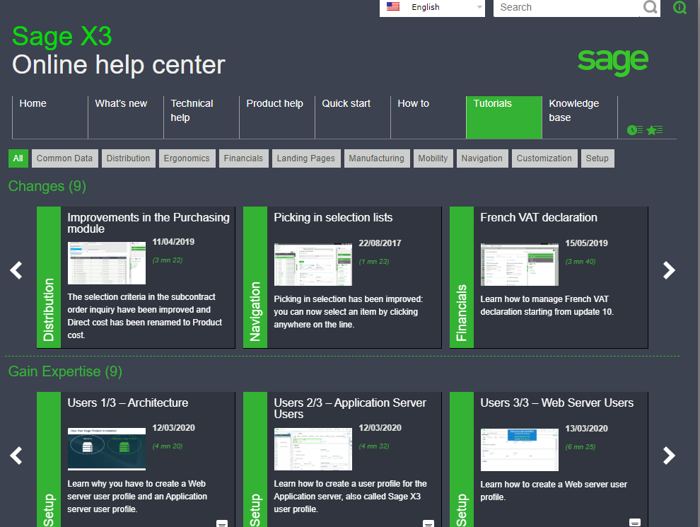Filter tutorials by Common Data

point(65,158)
